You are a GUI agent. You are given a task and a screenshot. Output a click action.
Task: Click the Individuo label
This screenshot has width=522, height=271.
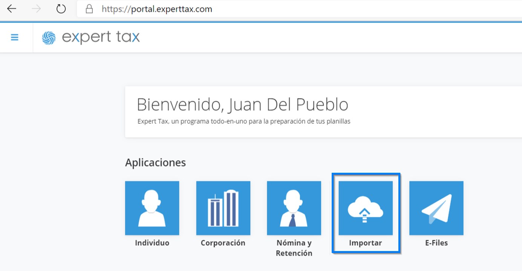click(152, 243)
